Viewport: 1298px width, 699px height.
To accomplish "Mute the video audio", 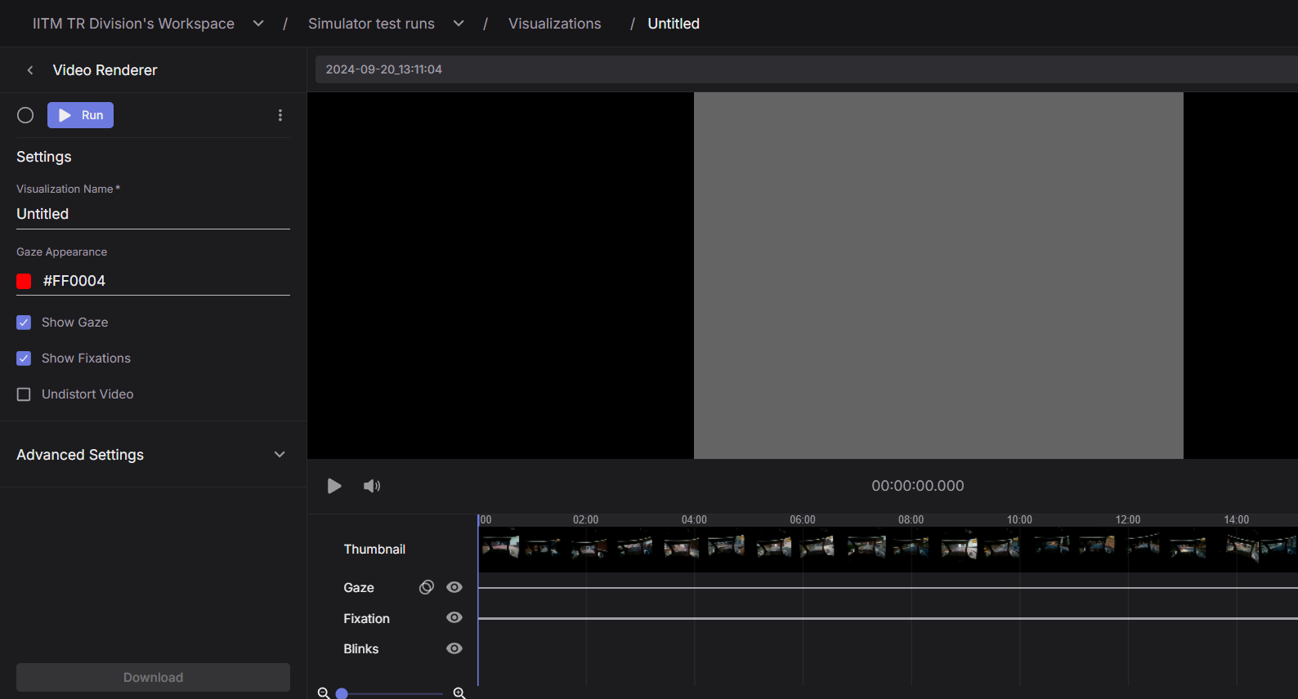I will click(x=372, y=486).
